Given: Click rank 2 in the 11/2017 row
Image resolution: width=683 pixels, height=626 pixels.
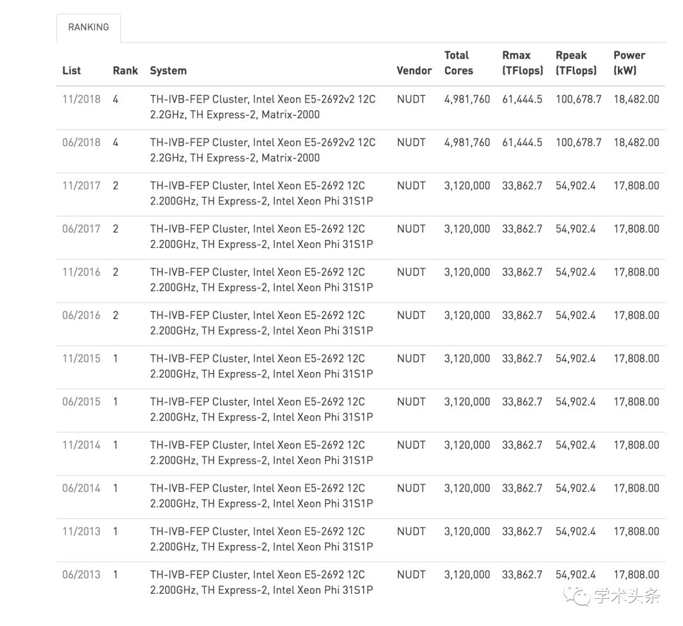Looking at the screenshot, I should tap(116, 185).
